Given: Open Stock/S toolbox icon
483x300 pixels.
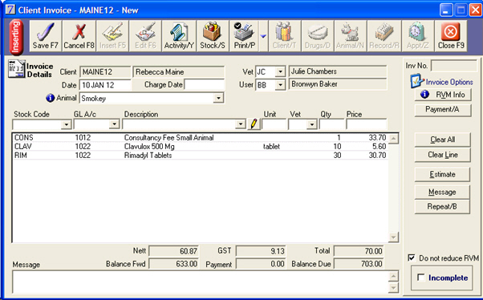Looking at the screenshot, I should click(213, 36).
